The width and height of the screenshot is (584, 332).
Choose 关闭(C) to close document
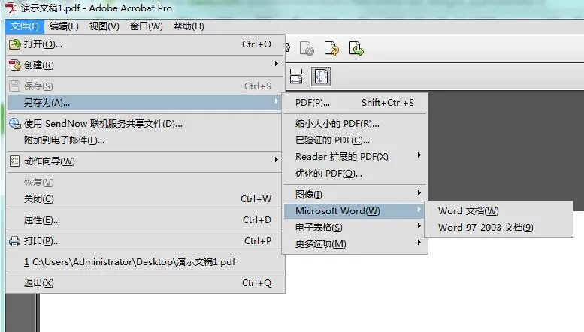(146, 199)
